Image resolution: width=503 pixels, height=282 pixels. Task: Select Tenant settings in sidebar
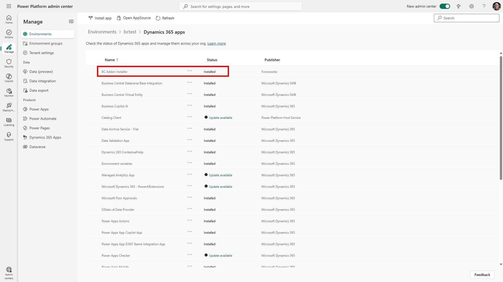pyautogui.click(x=42, y=53)
